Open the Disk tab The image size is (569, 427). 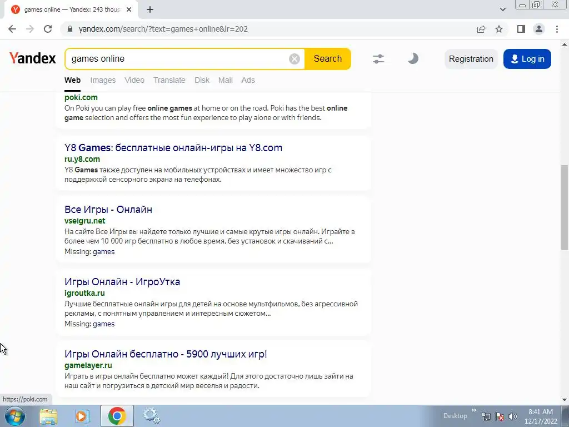(x=202, y=80)
